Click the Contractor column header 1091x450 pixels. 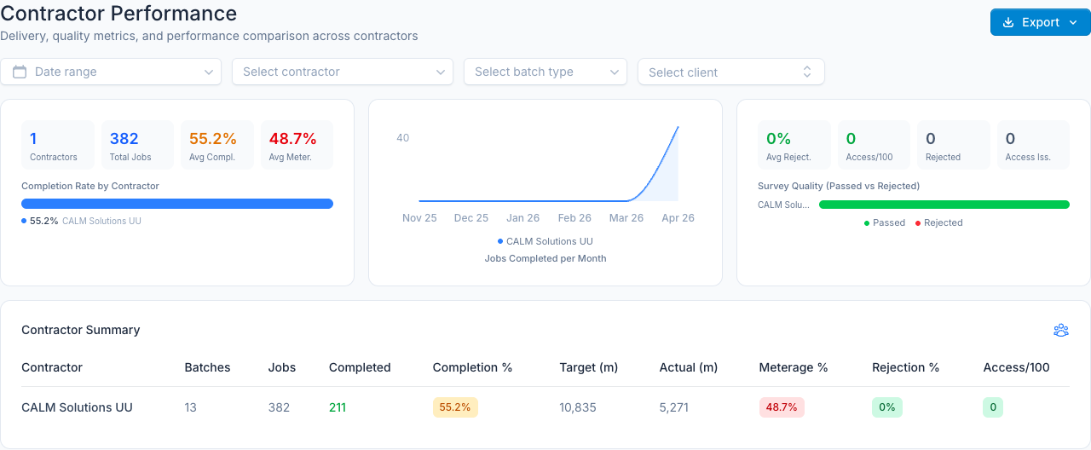point(52,367)
